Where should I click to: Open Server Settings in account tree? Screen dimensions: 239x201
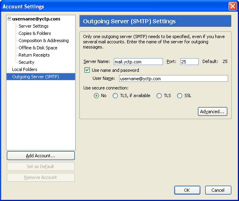coord(33,26)
